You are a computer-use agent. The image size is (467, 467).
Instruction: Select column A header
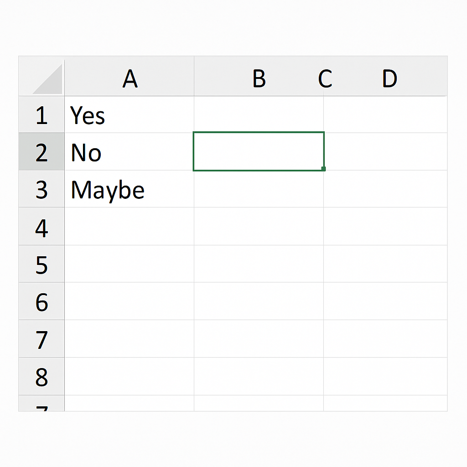click(129, 76)
